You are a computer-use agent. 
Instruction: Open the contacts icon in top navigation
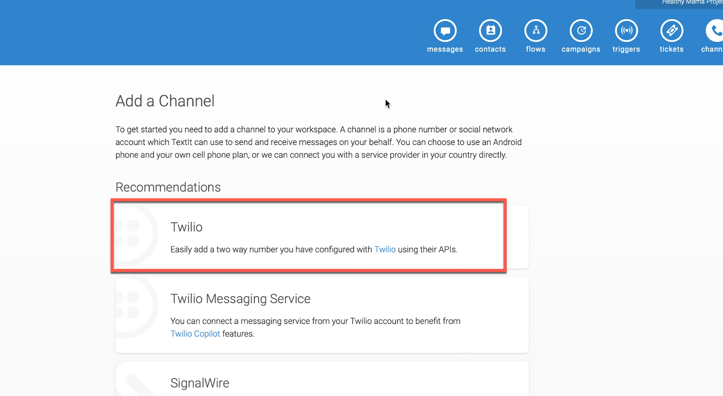[490, 31]
